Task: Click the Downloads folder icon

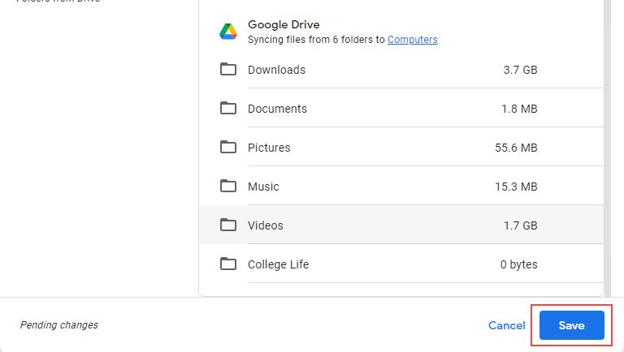Action: [x=228, y=69]
